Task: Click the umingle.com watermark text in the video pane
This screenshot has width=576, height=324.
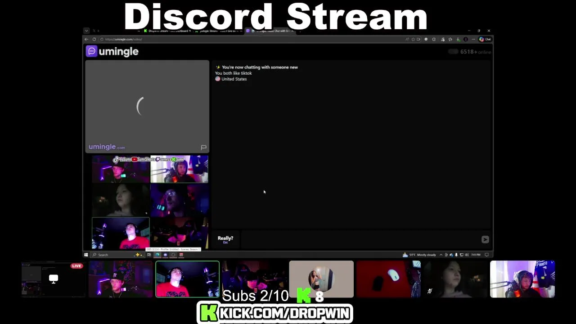Action: 107,147
